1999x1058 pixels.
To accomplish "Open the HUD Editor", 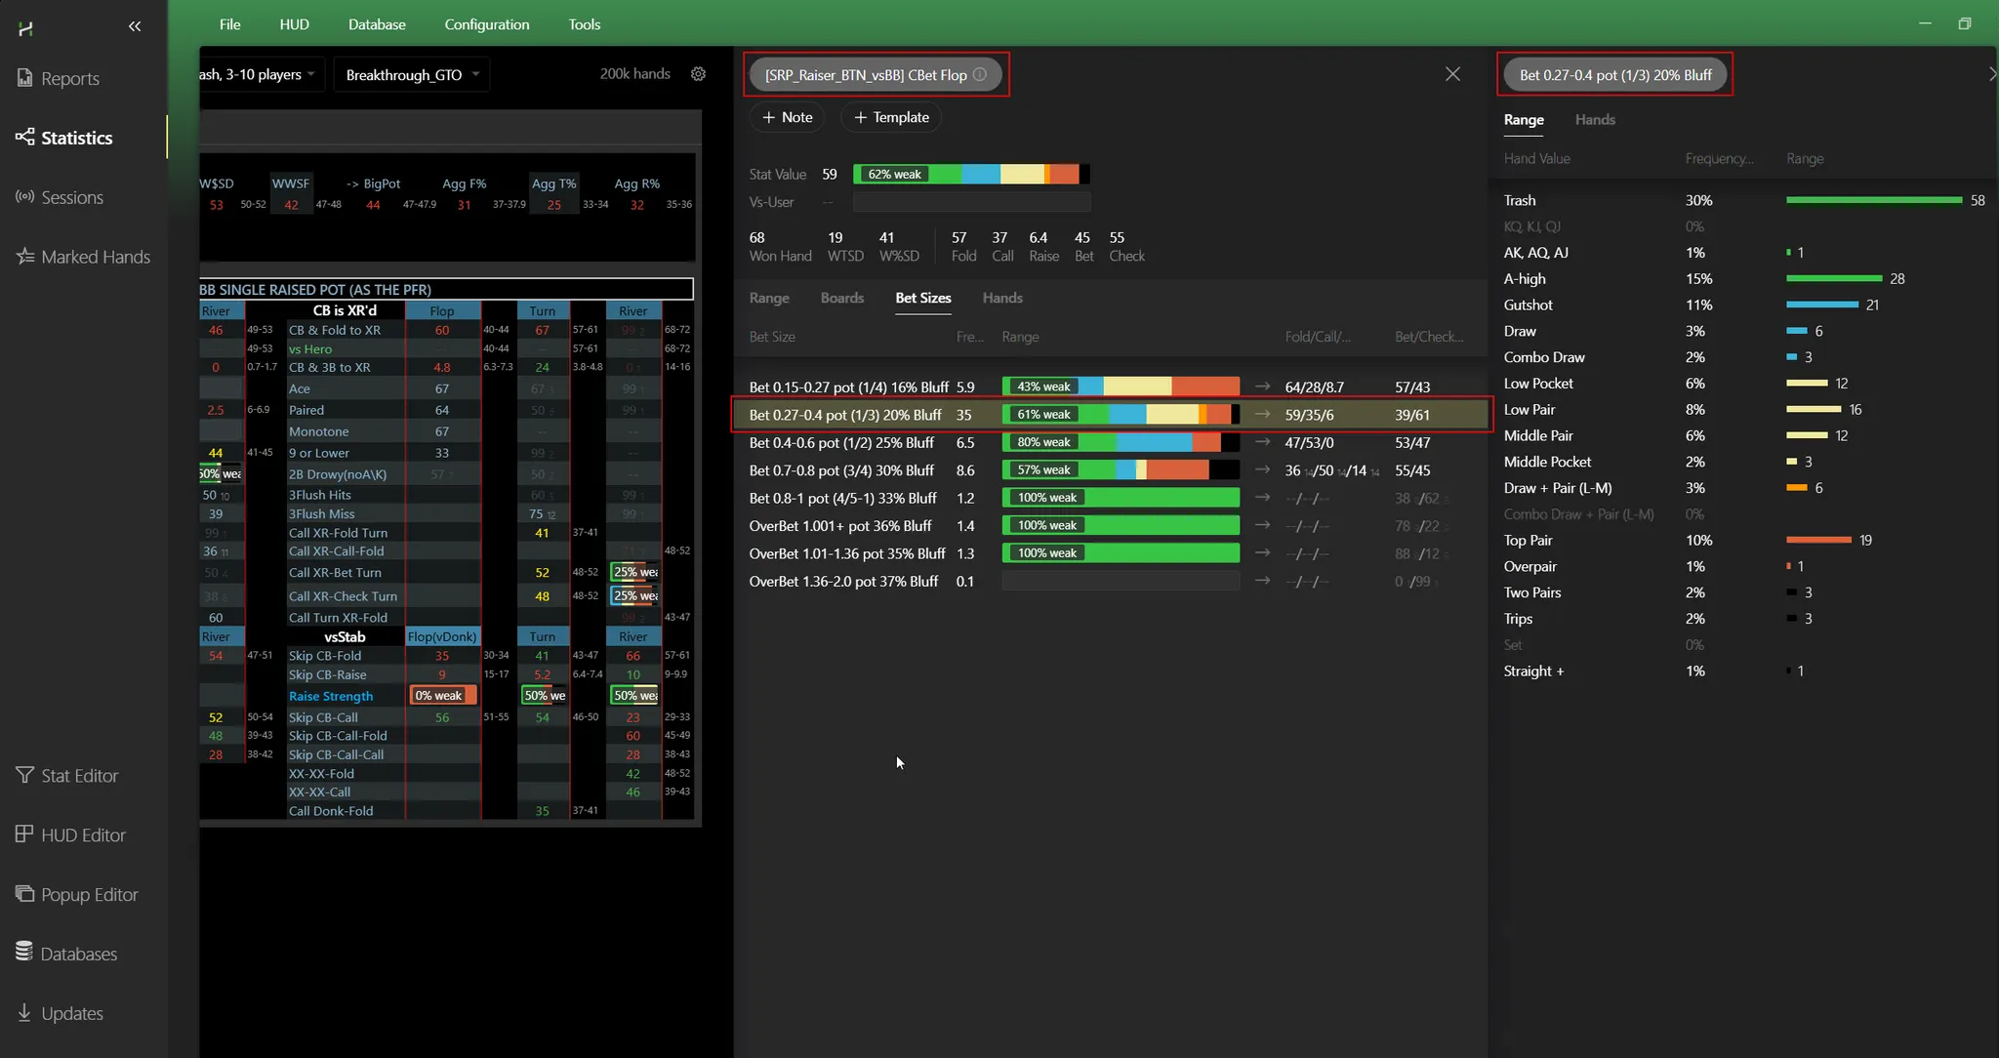I will 83,835.
